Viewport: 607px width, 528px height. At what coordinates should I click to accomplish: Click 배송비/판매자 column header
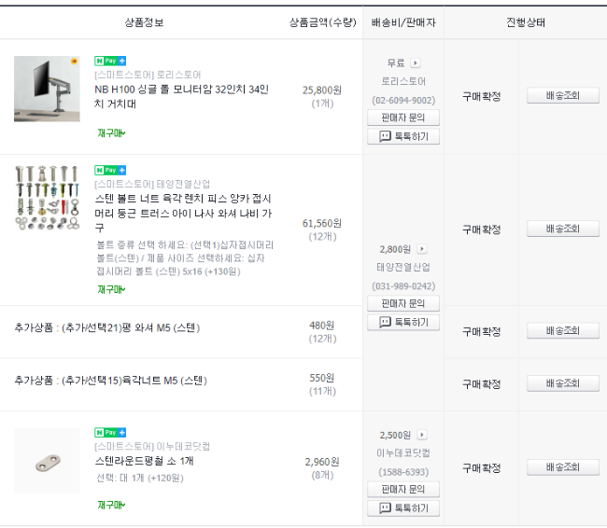(x=403, y=22)
